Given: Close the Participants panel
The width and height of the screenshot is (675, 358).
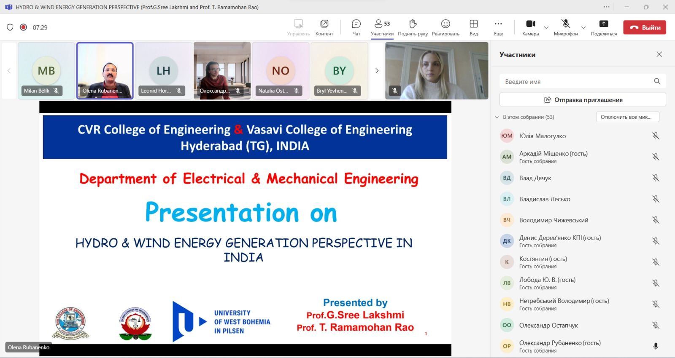Looking at the screenshot, I should (659, 54).
